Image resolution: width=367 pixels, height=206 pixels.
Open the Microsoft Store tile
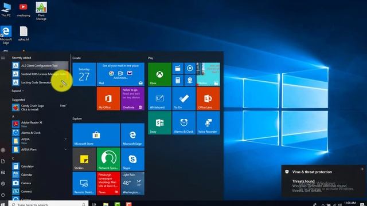tap(96, 135)
